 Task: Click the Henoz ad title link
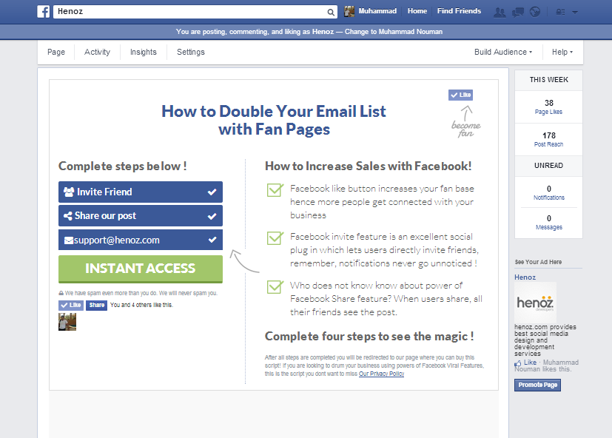click(525, 277)
